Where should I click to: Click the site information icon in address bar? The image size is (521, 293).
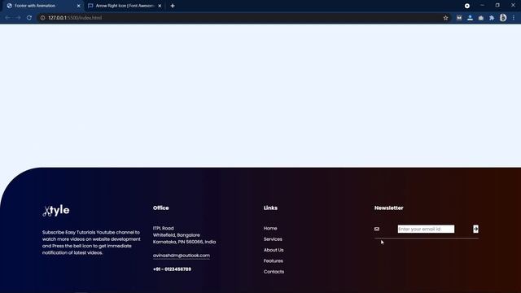click(x=42, y=18)
